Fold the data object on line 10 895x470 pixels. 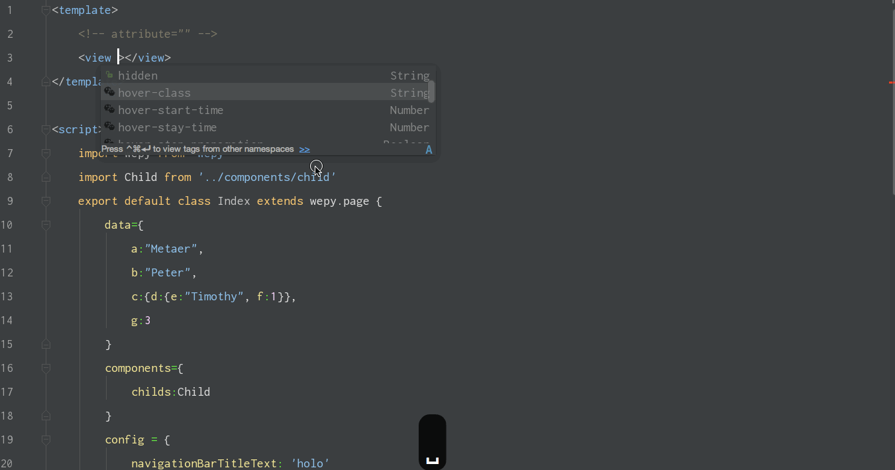pos(45,225)
